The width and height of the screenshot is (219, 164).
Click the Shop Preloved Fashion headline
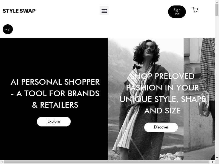[162, 93]
